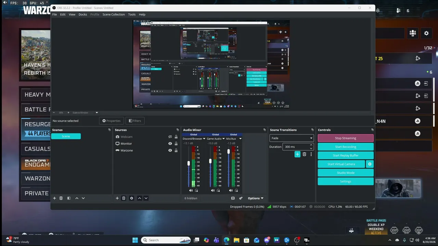Hide the Warzone source
Image resolution: width=438 pixels, height=246 pixels.
tap(170, 150)
